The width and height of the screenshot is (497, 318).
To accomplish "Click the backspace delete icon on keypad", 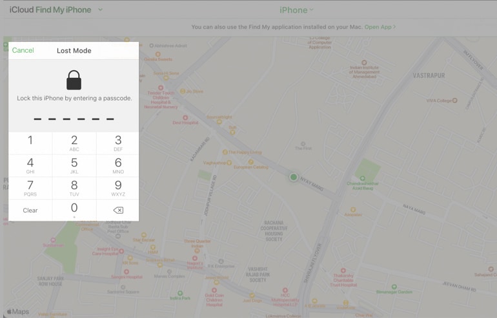I will click(x=118, y=210).
